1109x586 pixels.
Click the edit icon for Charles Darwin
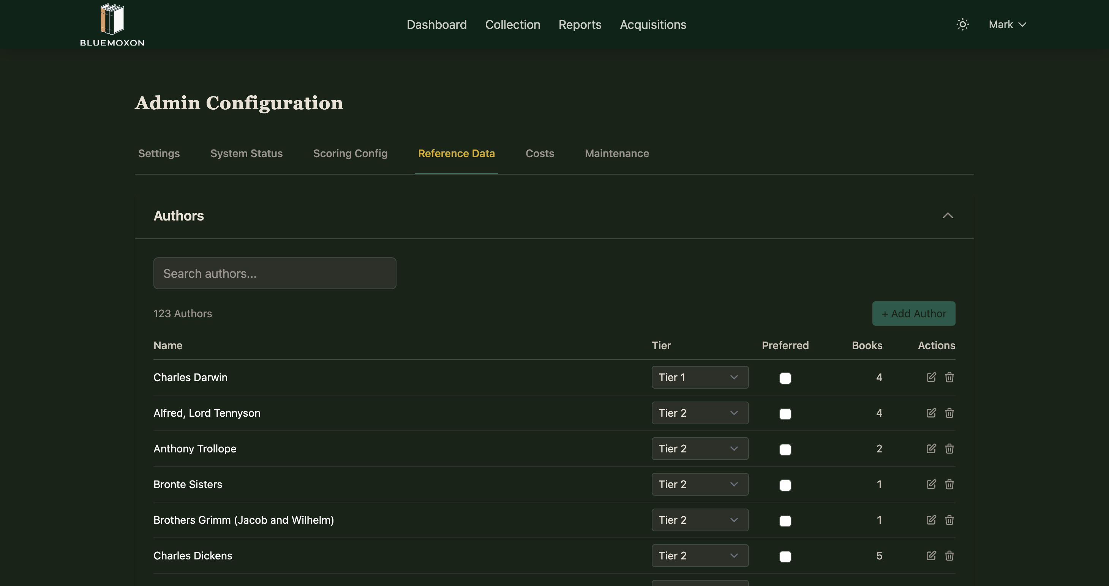pos(931,377)
